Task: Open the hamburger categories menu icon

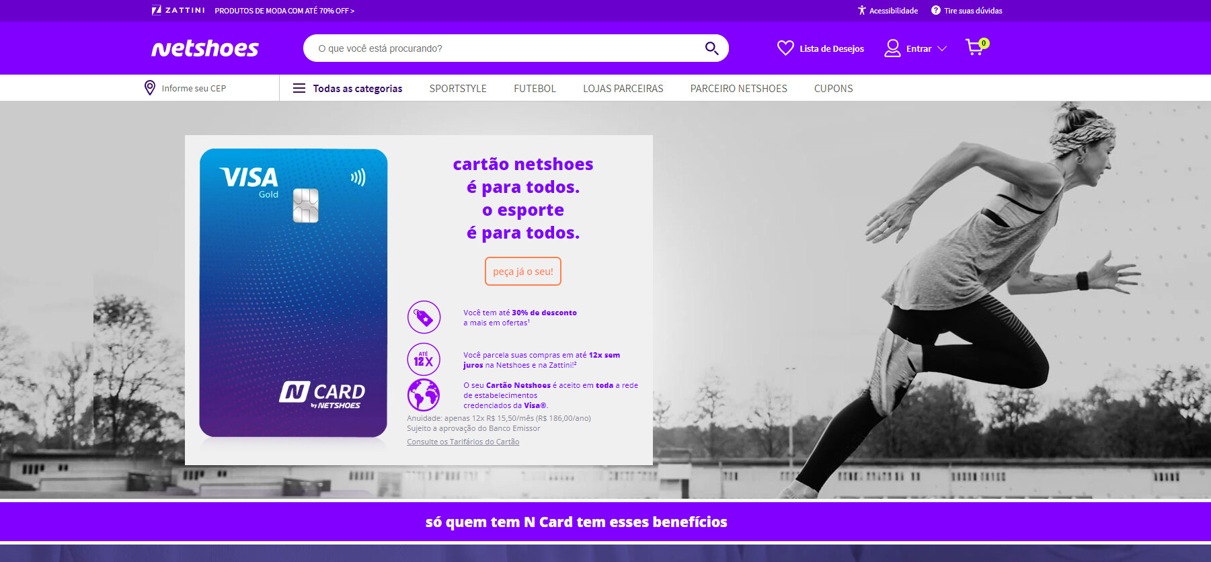Action: pos(299,88)
